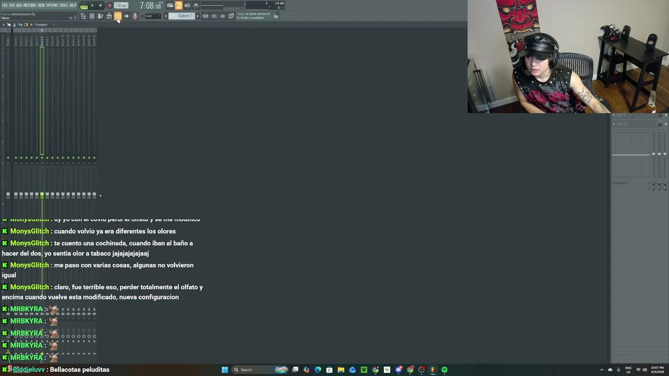Click the microphone recording icon
Viewport: 669px width, 376px height.
135,16
